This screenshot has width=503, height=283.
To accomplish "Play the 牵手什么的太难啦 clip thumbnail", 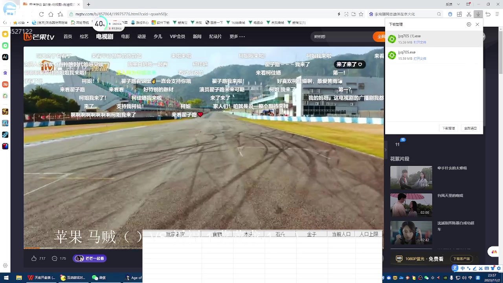I will [x=411, y=178].
